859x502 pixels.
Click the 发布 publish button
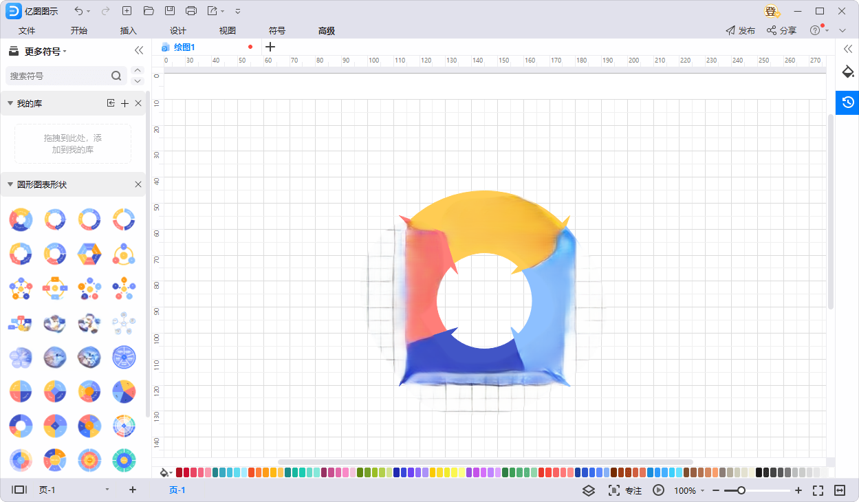tap(741, 30)
